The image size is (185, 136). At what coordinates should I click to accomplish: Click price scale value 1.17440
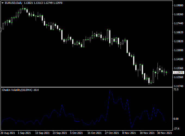[179, 23]
